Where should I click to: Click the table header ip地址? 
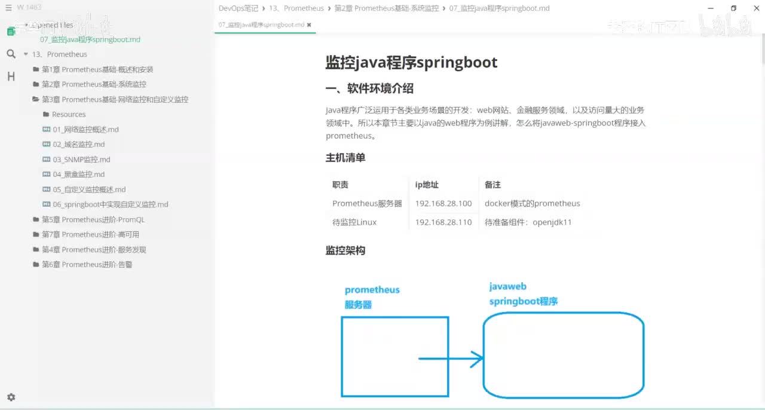427,185
